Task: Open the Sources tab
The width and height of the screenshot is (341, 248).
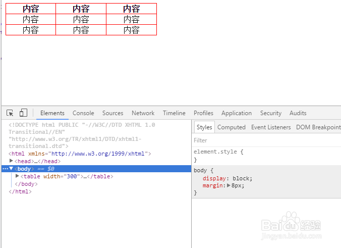Action: 112,113
